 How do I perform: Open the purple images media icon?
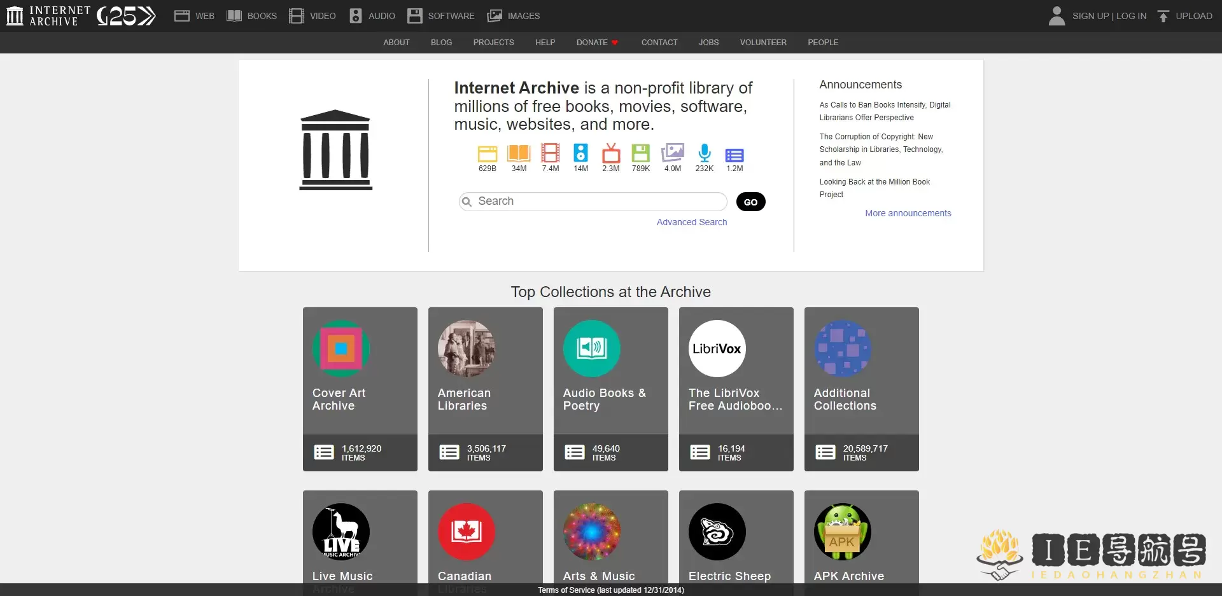coord(673,153)
